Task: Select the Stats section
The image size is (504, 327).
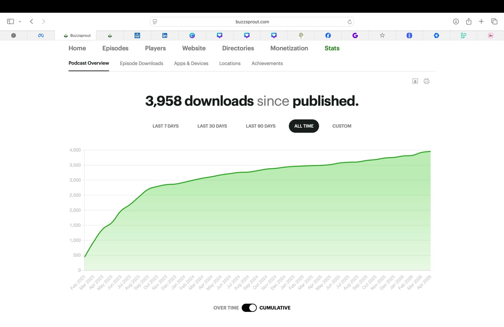Action: click(332, 48)
